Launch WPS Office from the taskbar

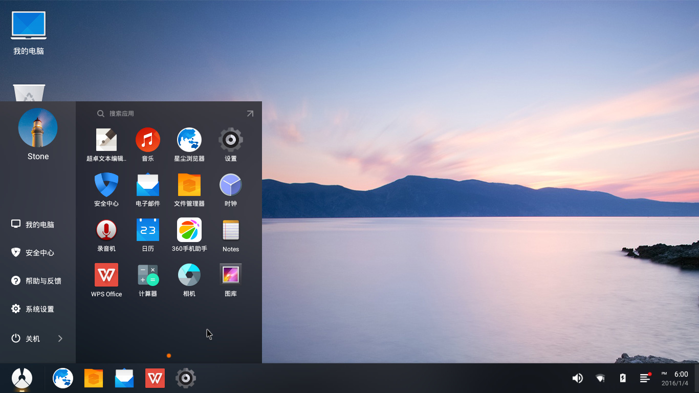(x=155, y=378)
